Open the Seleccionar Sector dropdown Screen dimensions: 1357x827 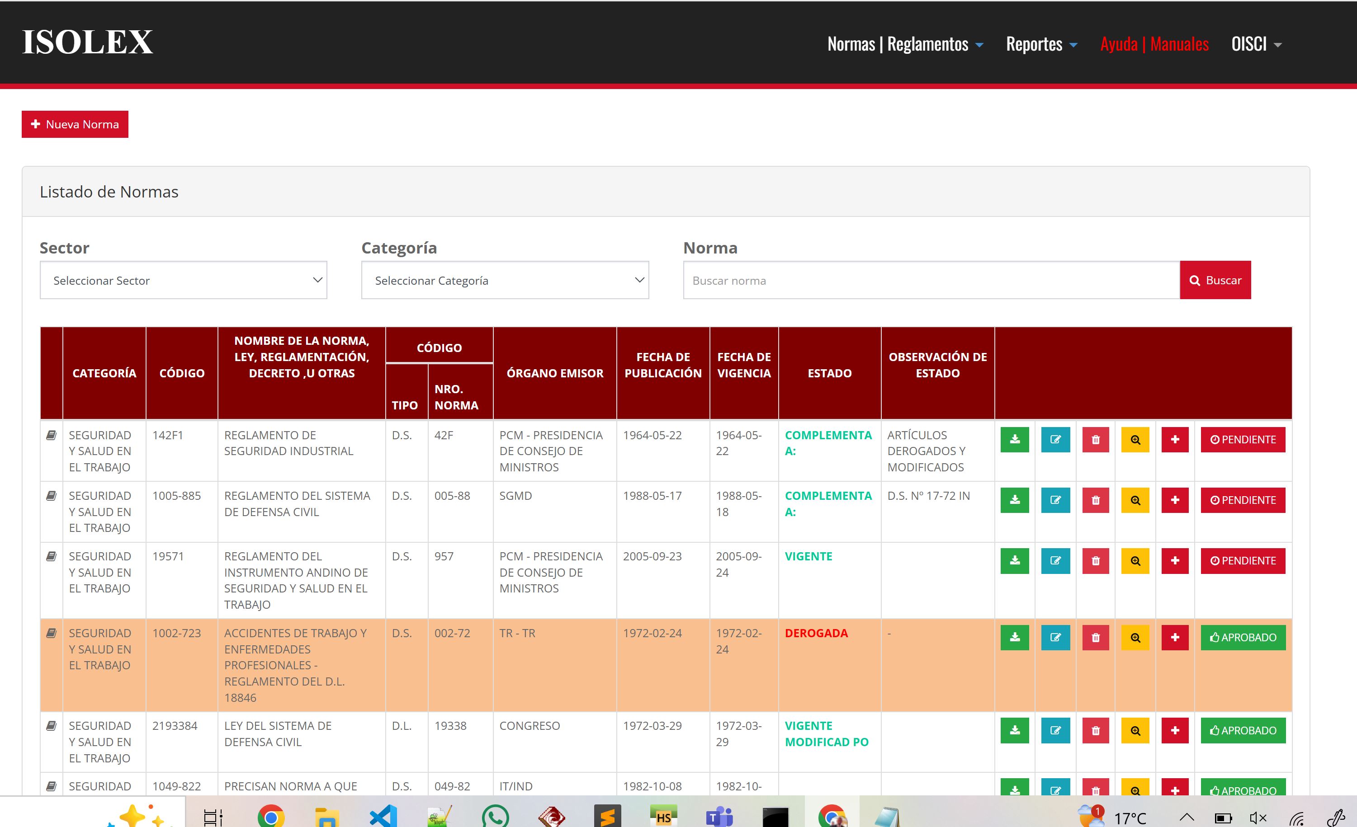click(x=184, y=280)
